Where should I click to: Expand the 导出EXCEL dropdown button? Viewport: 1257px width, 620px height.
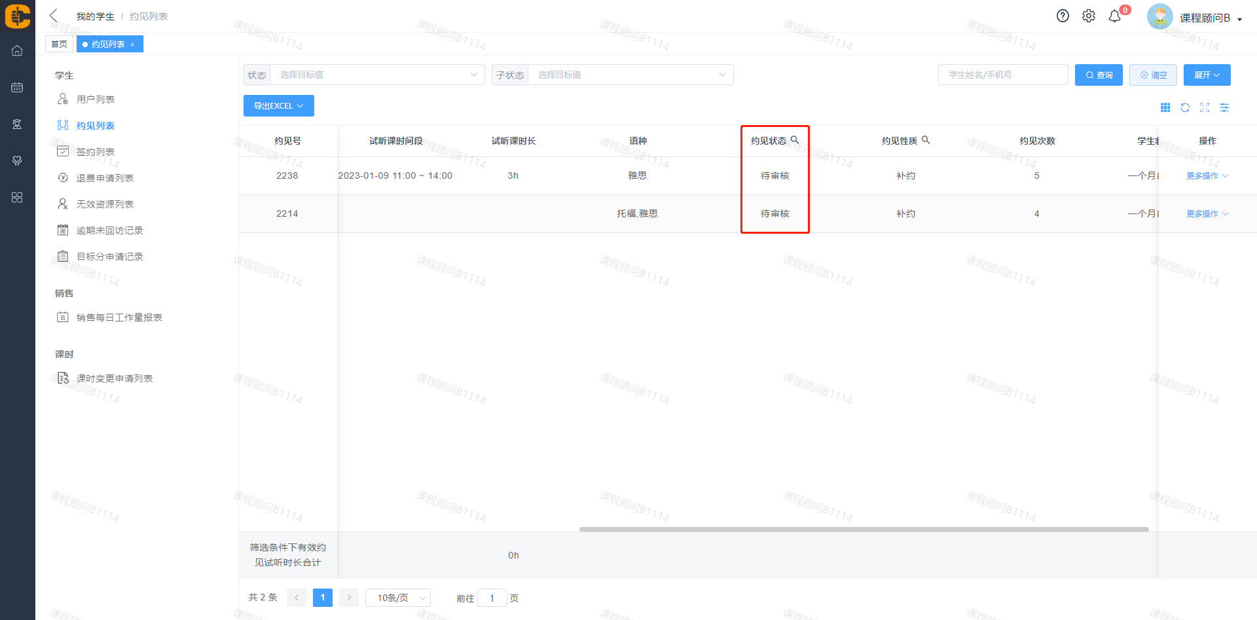point(278,106)
